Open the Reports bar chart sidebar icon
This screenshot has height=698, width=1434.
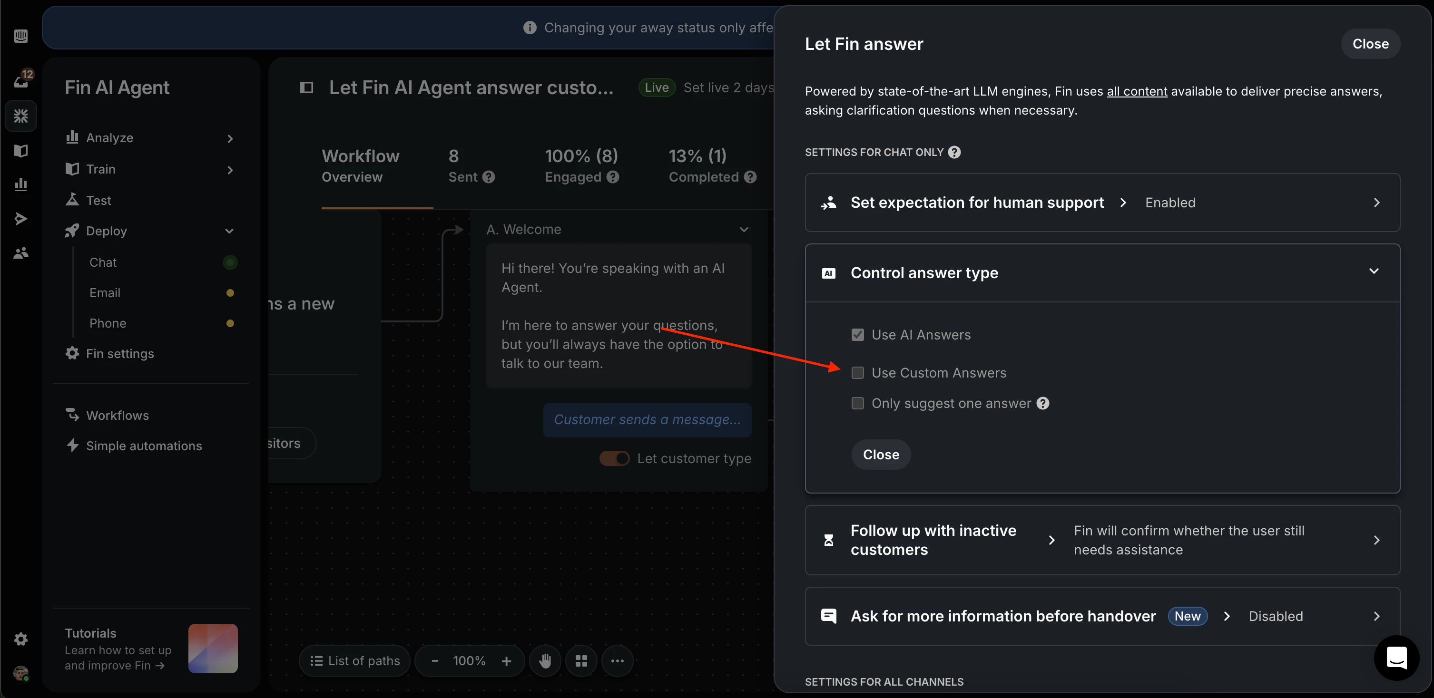pyautogui.click(x=21, y=184)
